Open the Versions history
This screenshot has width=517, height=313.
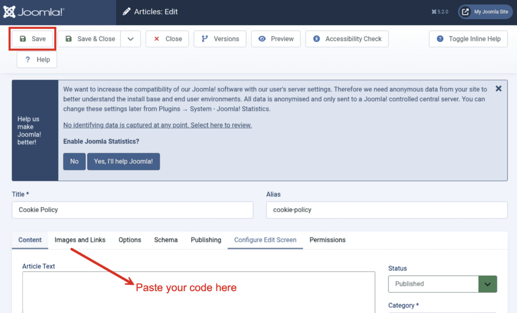pyautogui.click(x=220, y=39)
